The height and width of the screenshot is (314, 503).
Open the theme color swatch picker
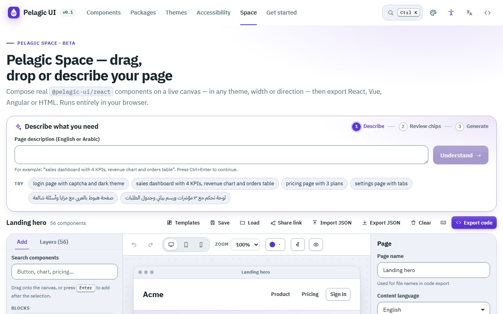[x=275, y=245]
